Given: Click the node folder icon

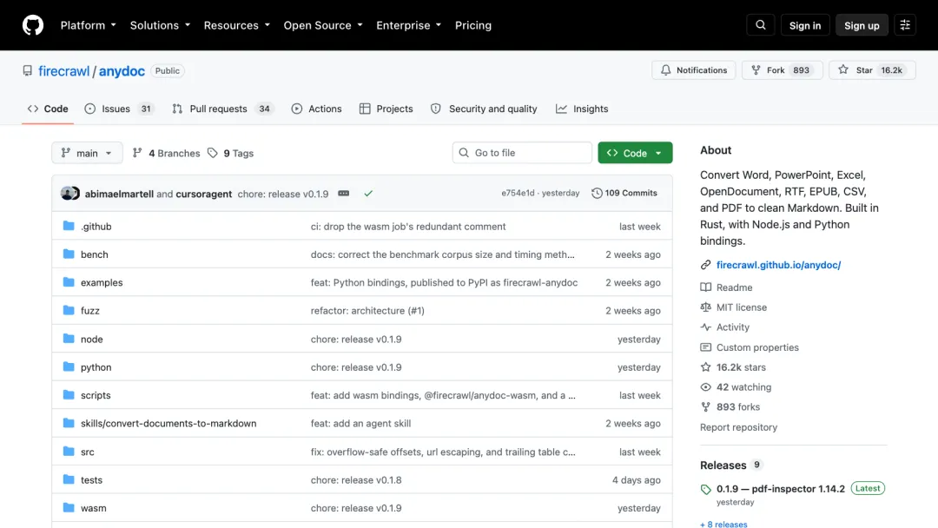Looking at the screenshot, I should [69, 339].
